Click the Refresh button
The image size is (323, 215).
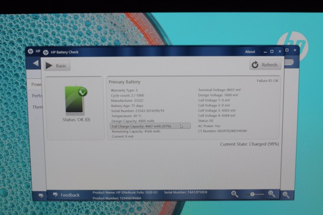coord(265,65)
